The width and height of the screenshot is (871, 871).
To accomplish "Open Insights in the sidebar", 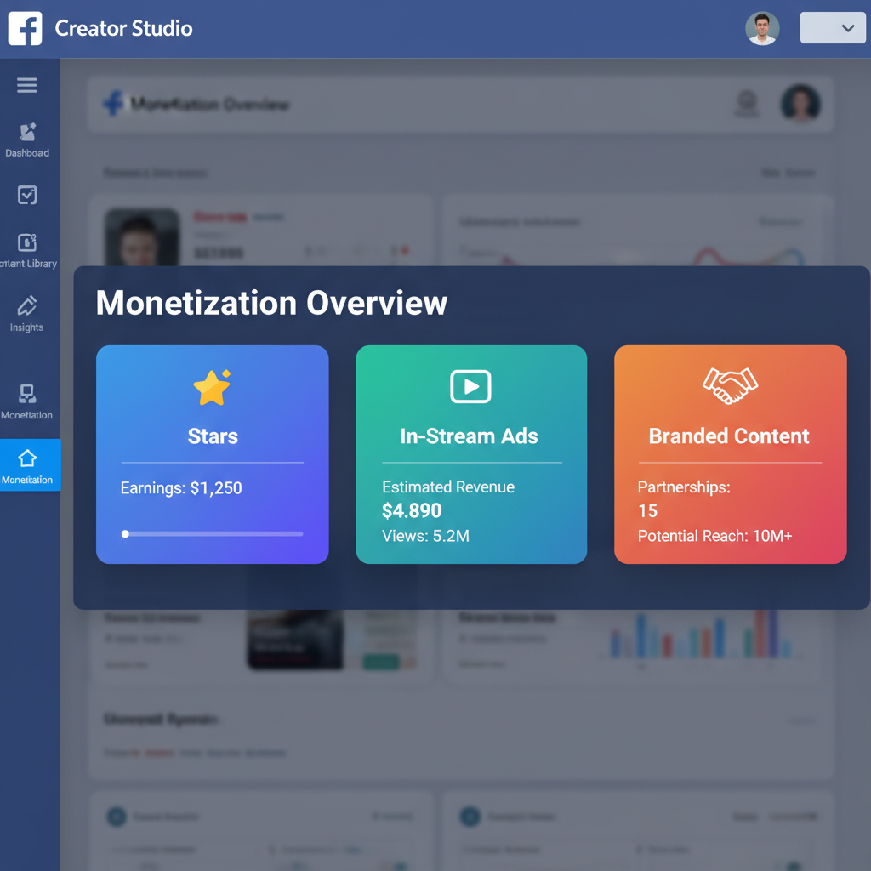I will click(x=26, y=314).
